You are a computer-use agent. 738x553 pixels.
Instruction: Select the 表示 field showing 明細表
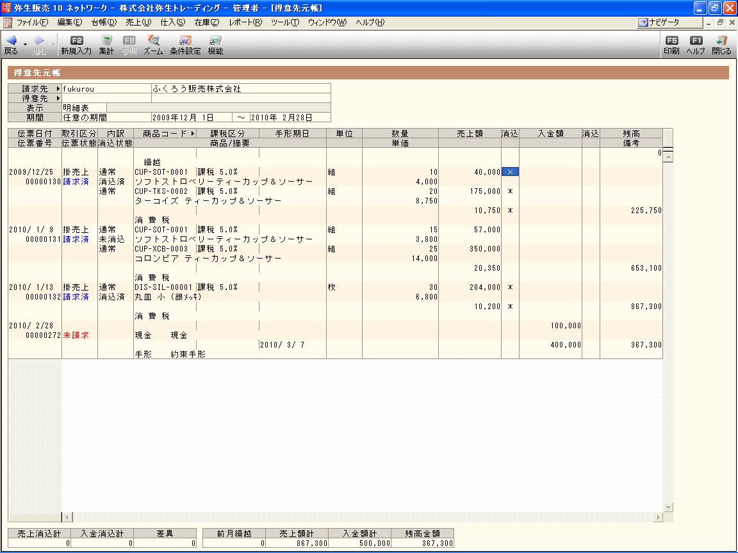[85, 108]
